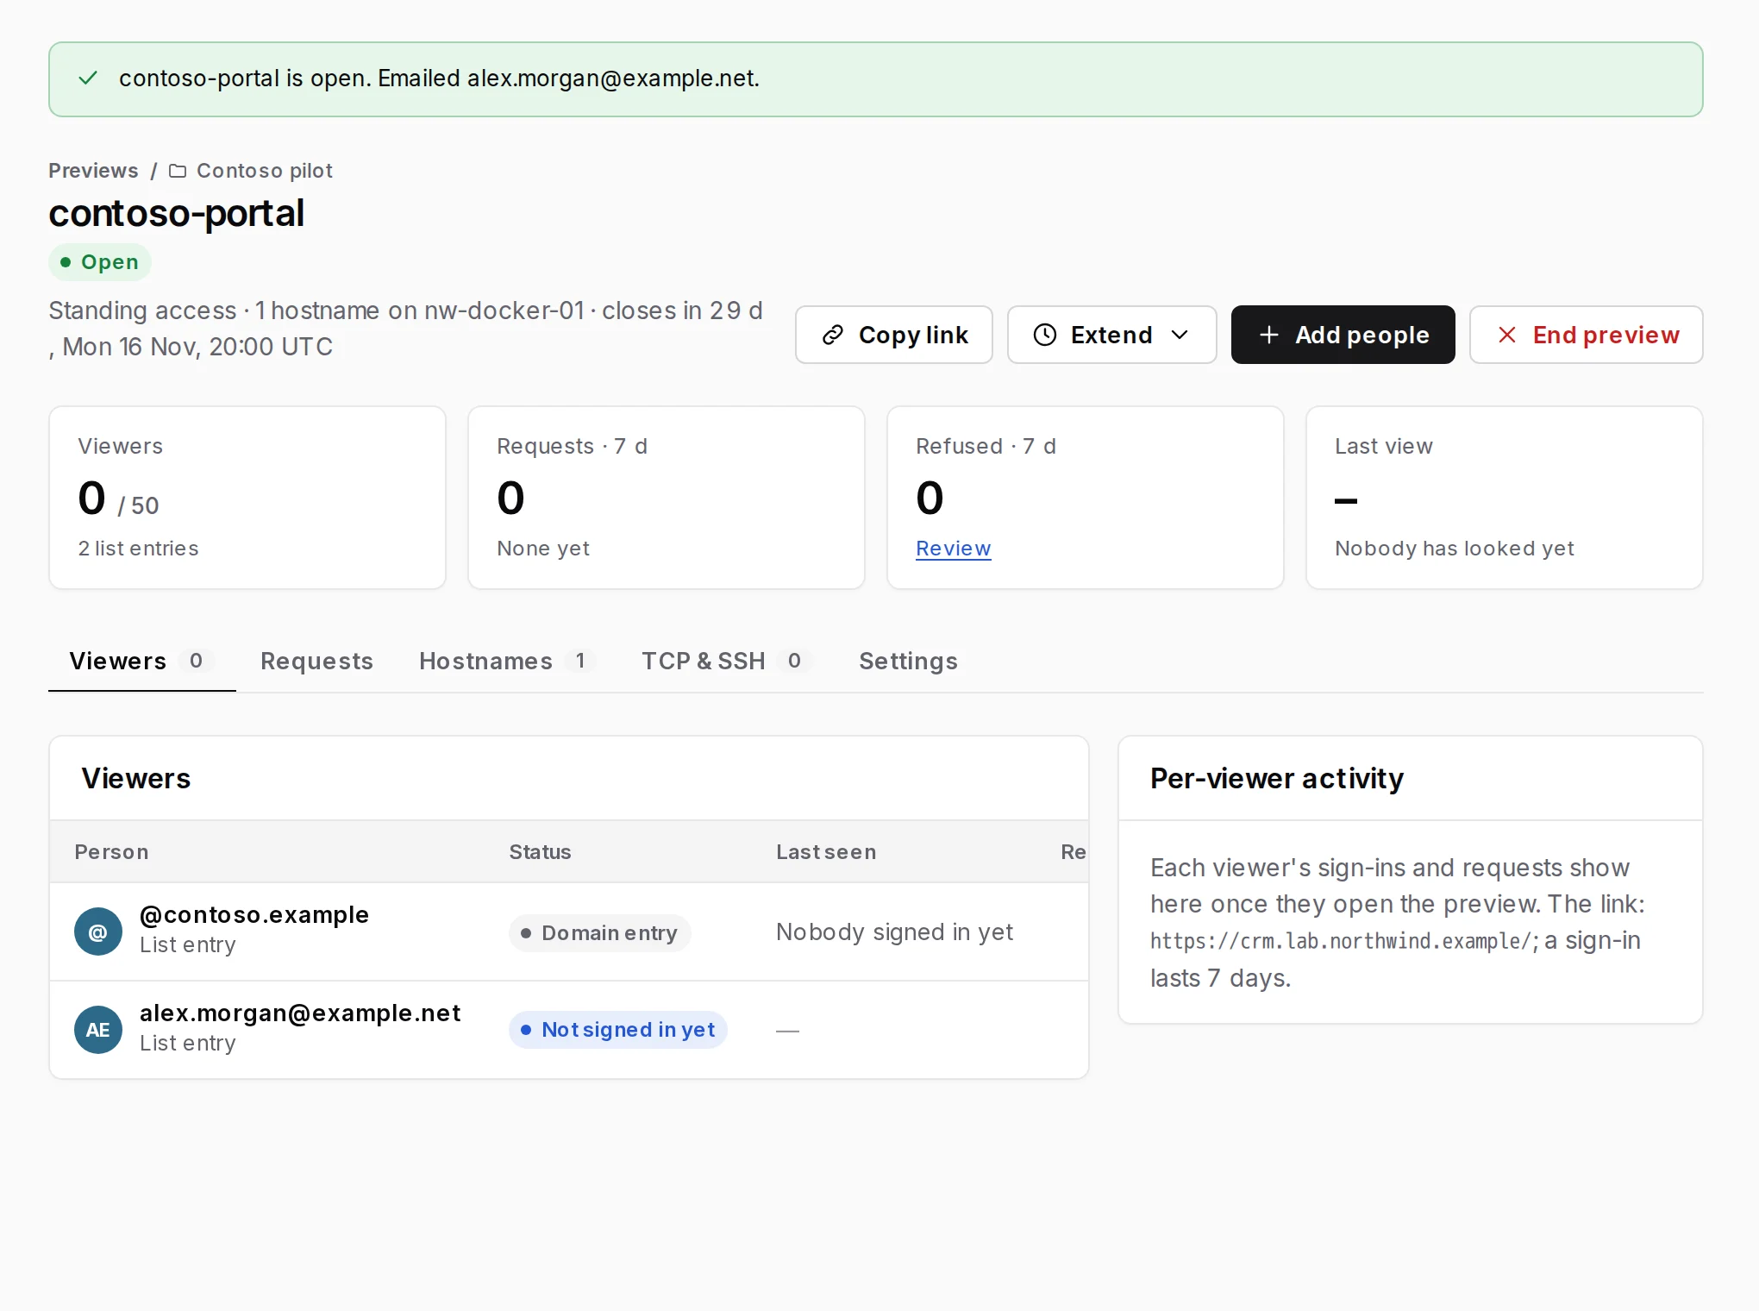Switch to the Requests tab
The width and height of the screenshot is (1759, 1311).
coord(316,661)
